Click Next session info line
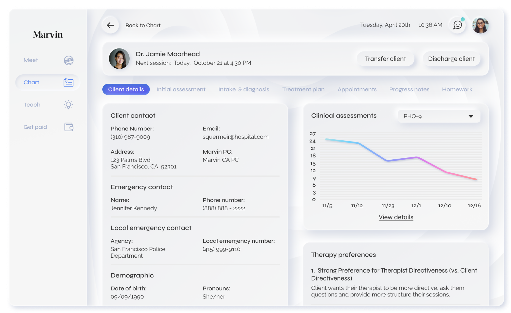 pos(193,63)
